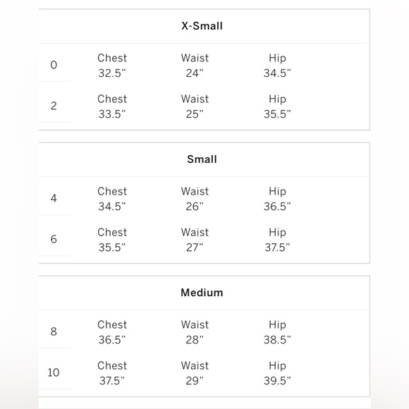Select the Chest 35.5" measurement

pyautogui.click(x=112, y=240)
